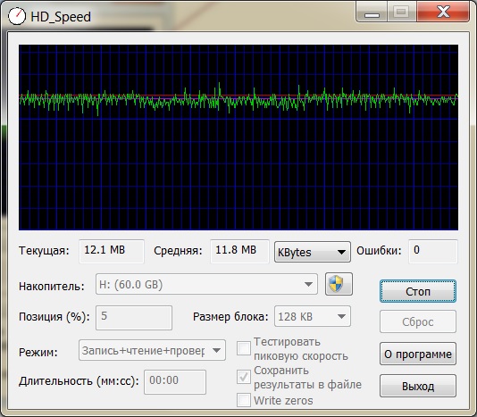Image resolution: width=477 pixels, height=417 pixels.
Task: Click the Сброс reset button
Action: pos(418,321)
